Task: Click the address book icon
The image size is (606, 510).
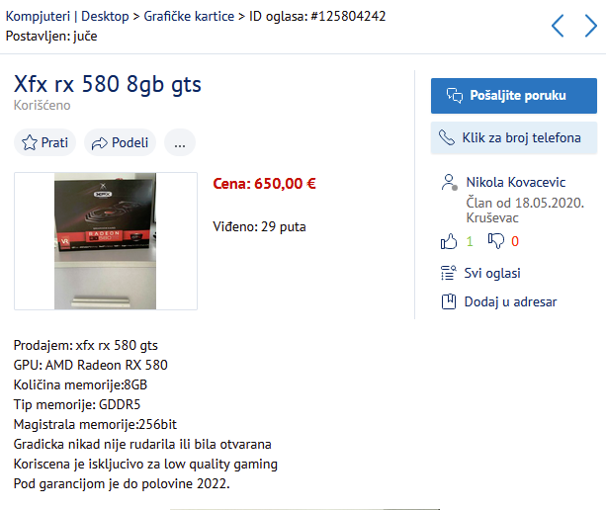Action: [x=448, y=301]
